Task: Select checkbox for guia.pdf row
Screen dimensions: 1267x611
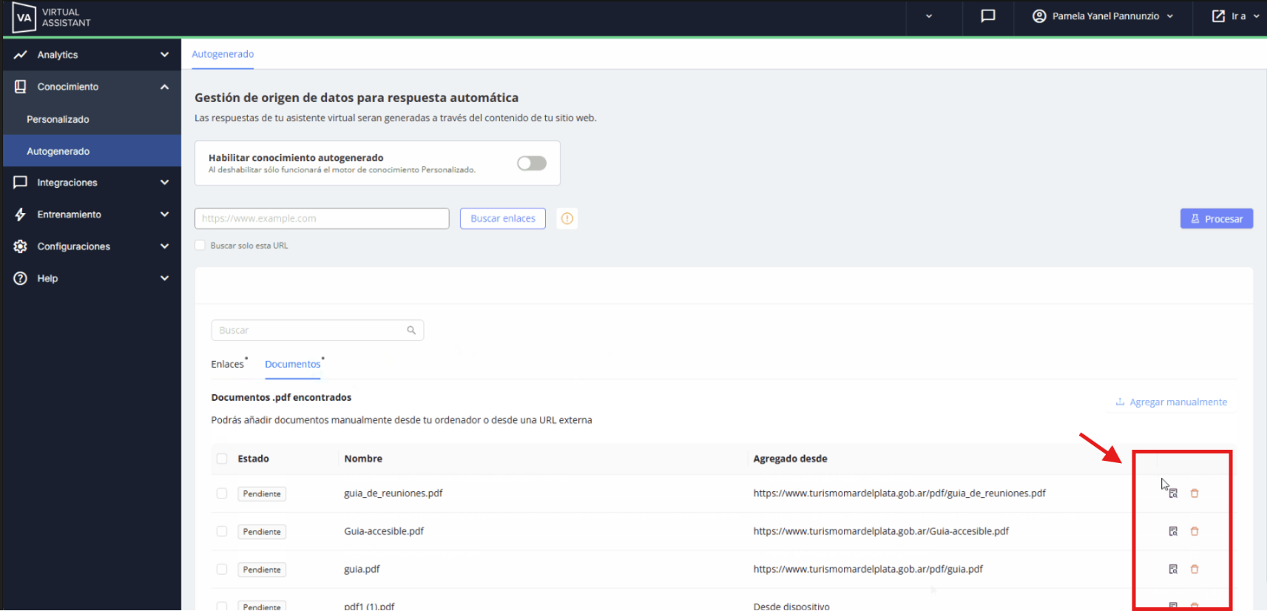Action: coord(222,569)
